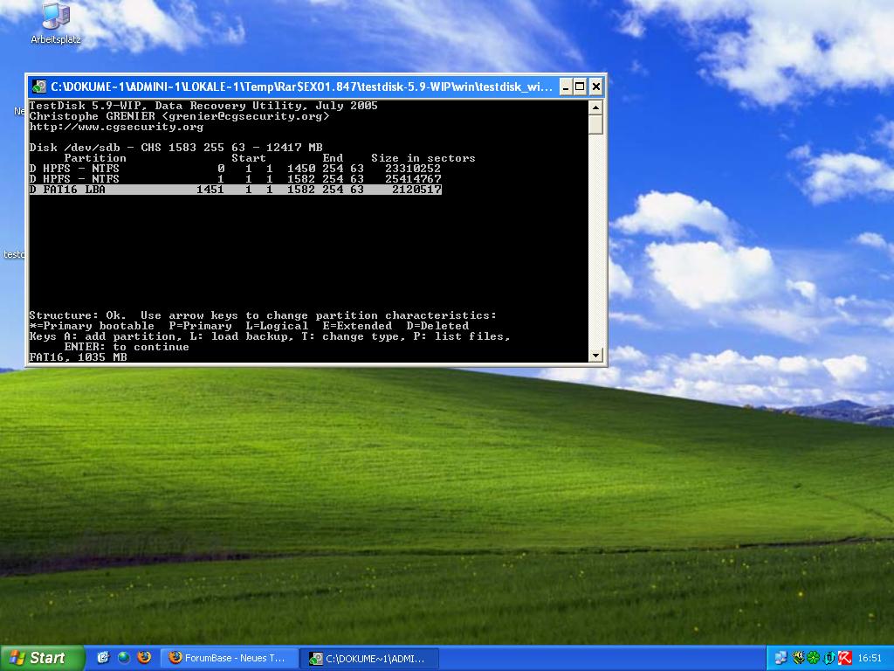Screen dimensions: 894x671
Task: Click the Show Desktop quick launch icon
Action: tap(103, 658)
